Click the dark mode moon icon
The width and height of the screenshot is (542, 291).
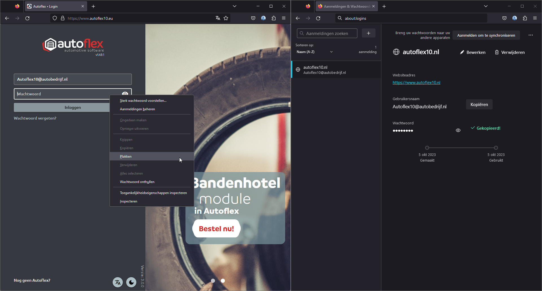tap(131, 282)
